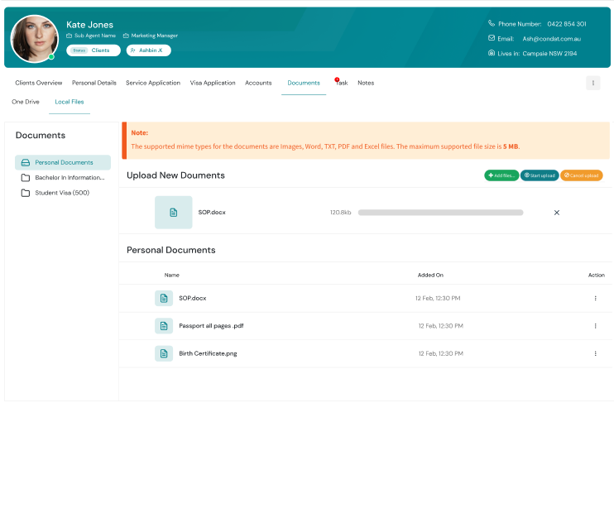Click the Passport all pages.pdf file icon
Image resolution: width=614 pixels, height=513 pixels.
pos(164,326)
